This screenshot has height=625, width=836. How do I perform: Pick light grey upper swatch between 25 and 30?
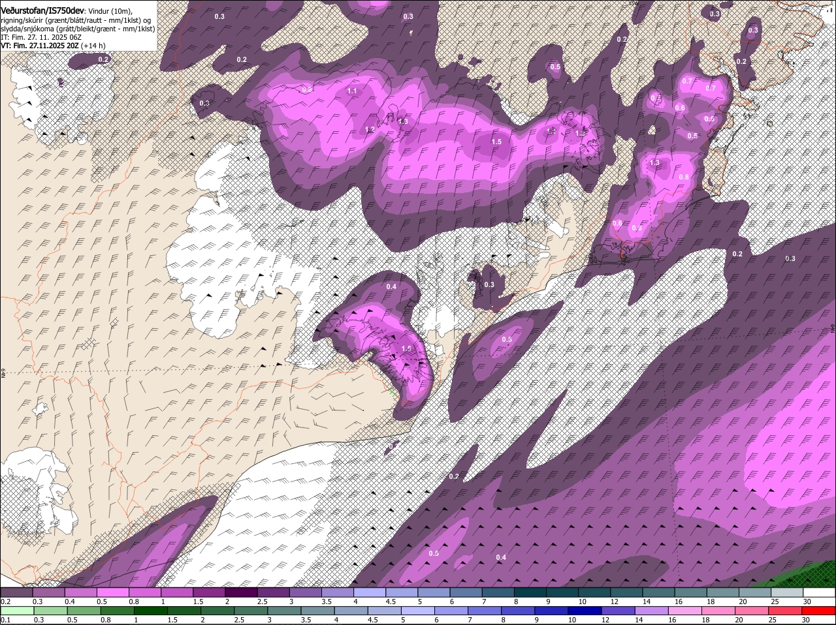tap(786, 592)
